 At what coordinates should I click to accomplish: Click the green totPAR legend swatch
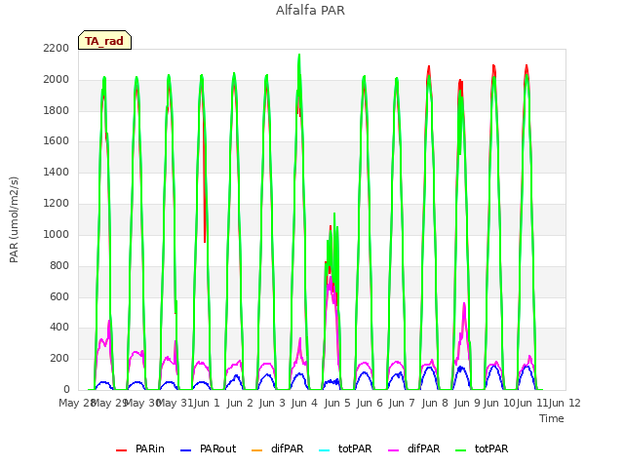click(x=461, y=450)
